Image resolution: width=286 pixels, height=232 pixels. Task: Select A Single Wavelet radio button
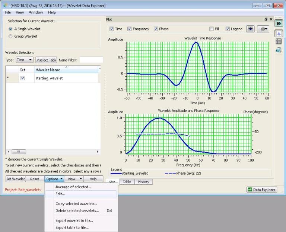[x=10, y=29]
